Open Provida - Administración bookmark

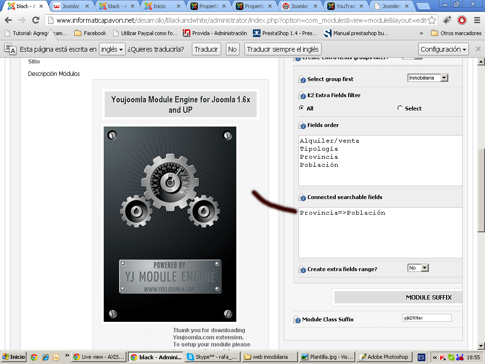215,33
